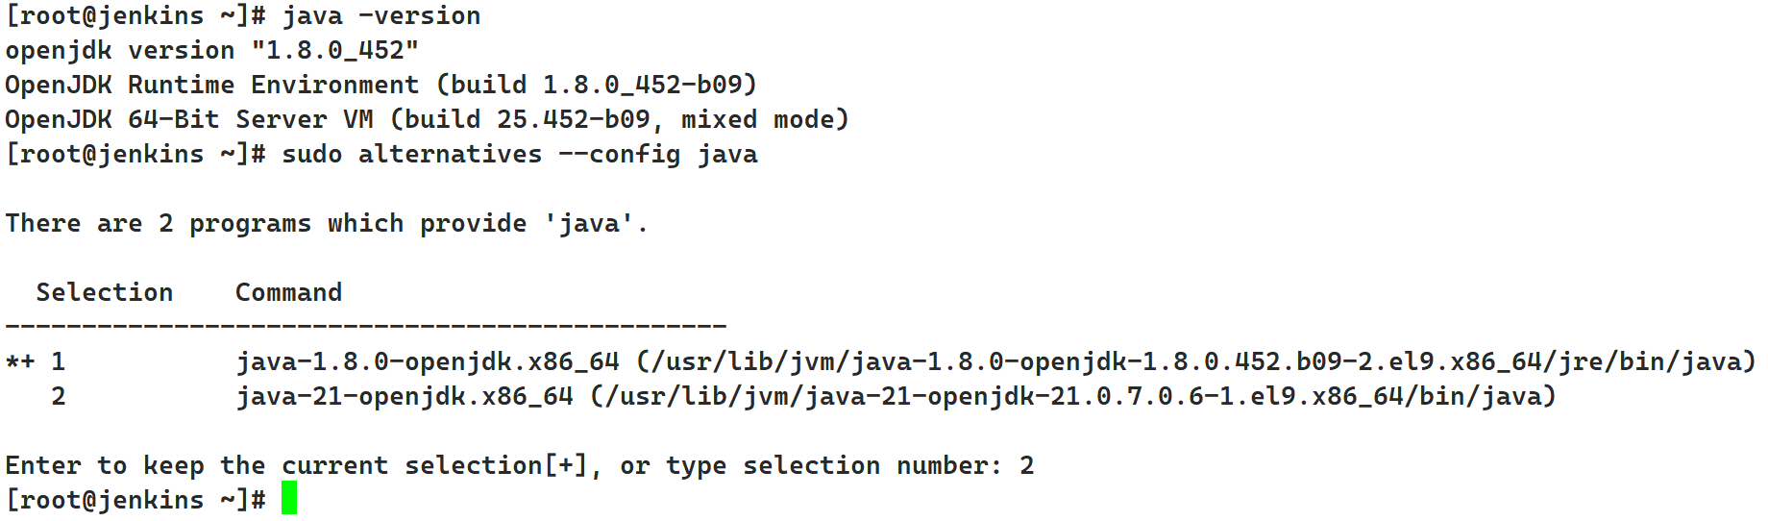The height and width of the screenshot is (521, 1768).
Task: Click the 'java -version' command text
Action: click(381, 16)
